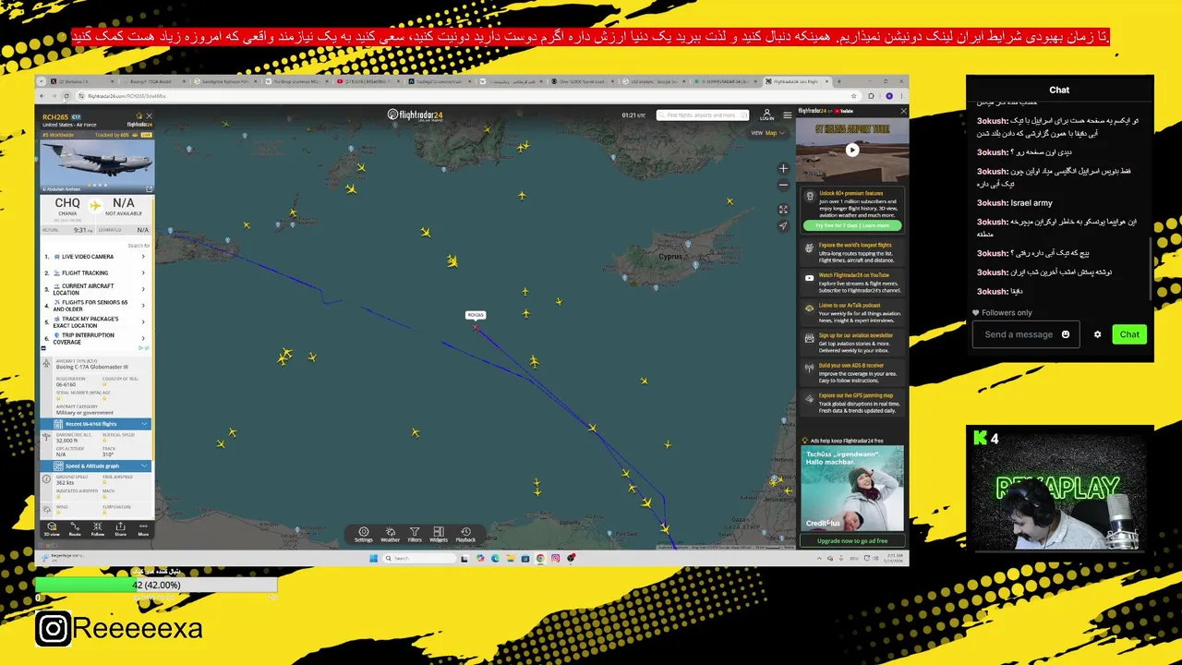Open File Explorer from the taskbar
This screenshot has height=665, width=1182.
coord(511,558)
